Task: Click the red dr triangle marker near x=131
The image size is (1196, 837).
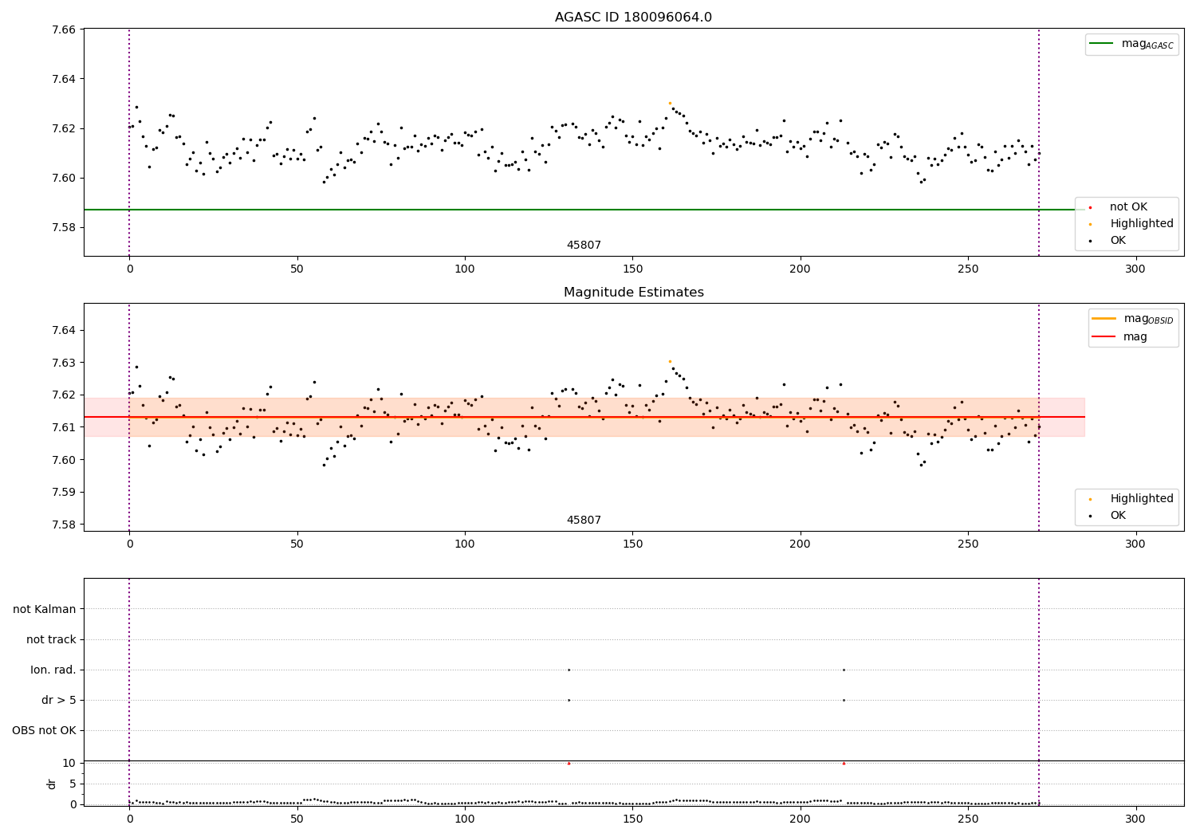Action: [x=568, y=763]
